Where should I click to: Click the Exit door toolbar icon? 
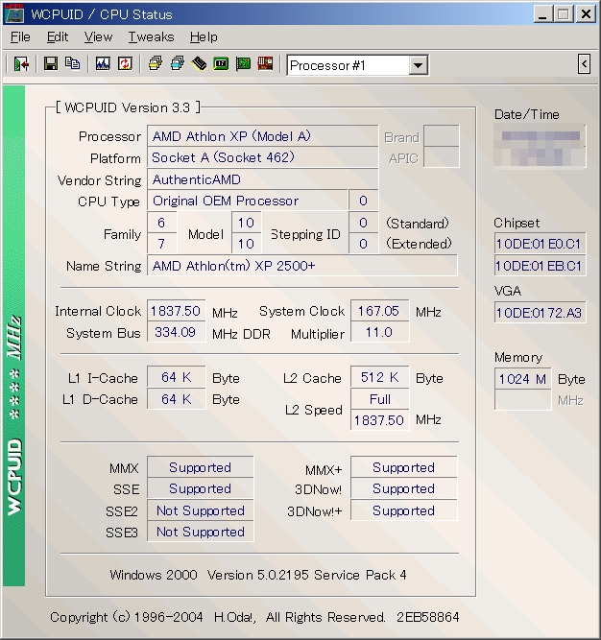(x=21, y=64)
